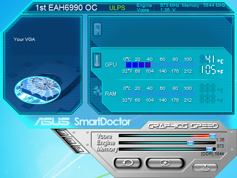
Task: Click the Your VGA graphics card image
Action: (x=38, y=90)
